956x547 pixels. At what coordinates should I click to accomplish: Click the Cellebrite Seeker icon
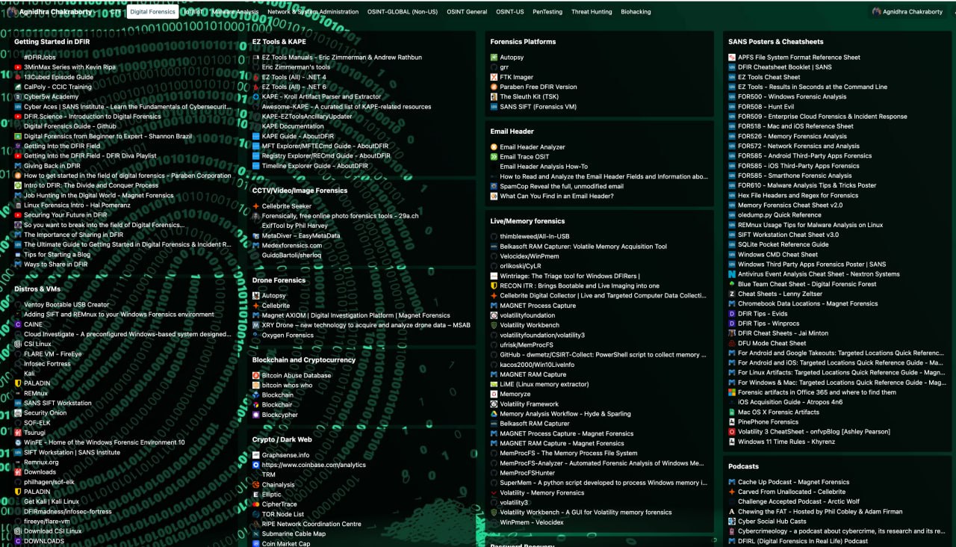[x=256, y=206]
